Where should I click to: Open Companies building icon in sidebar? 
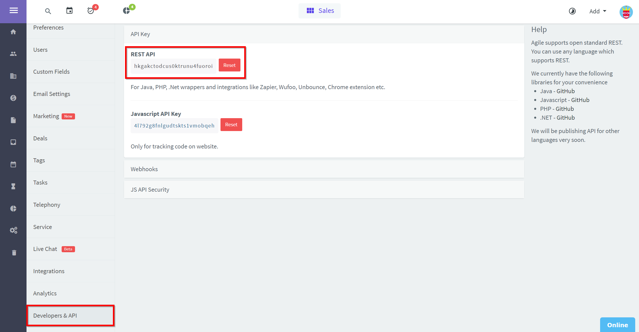[13, 76]
